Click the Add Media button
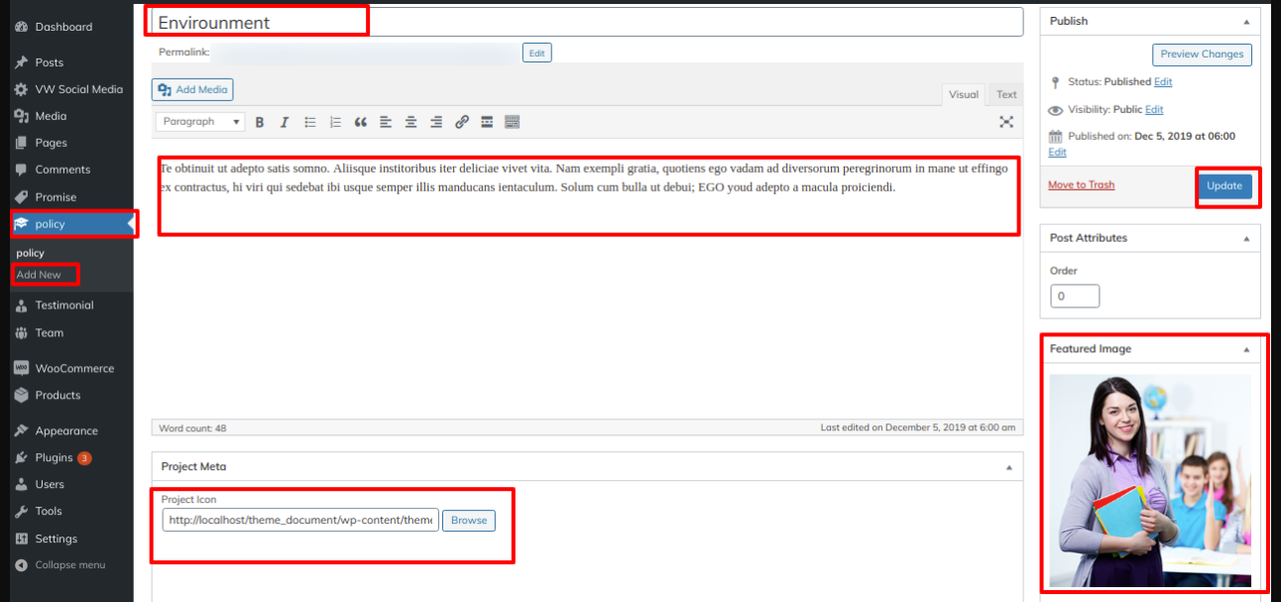 (192, 89)
